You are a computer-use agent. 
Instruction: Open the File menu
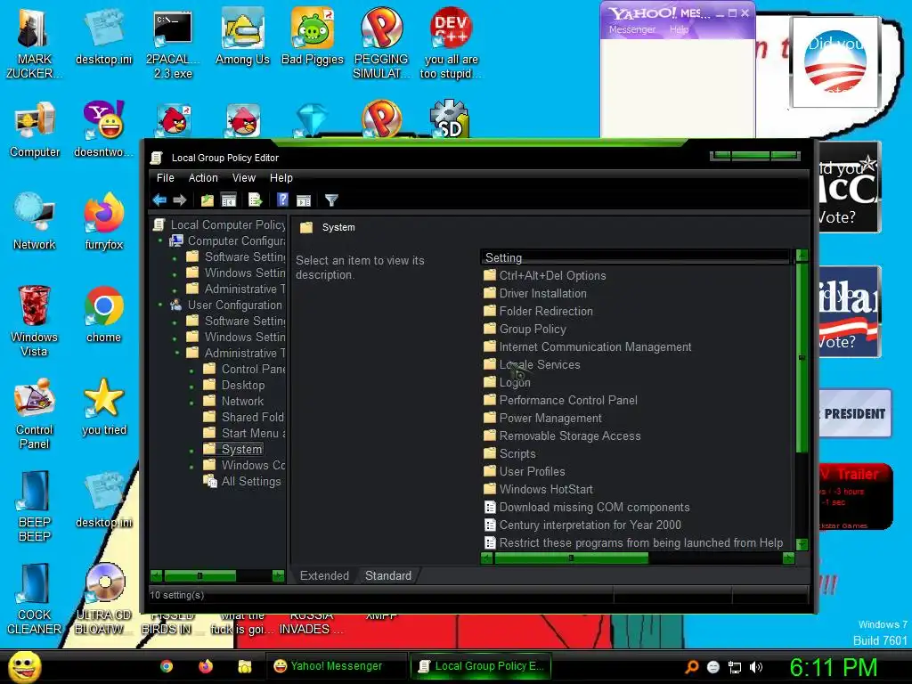coord(165,178)
